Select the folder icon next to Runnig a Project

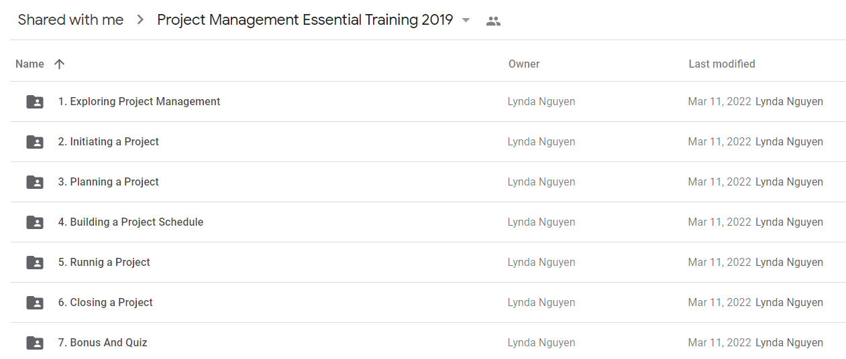[x=35, y=263]
